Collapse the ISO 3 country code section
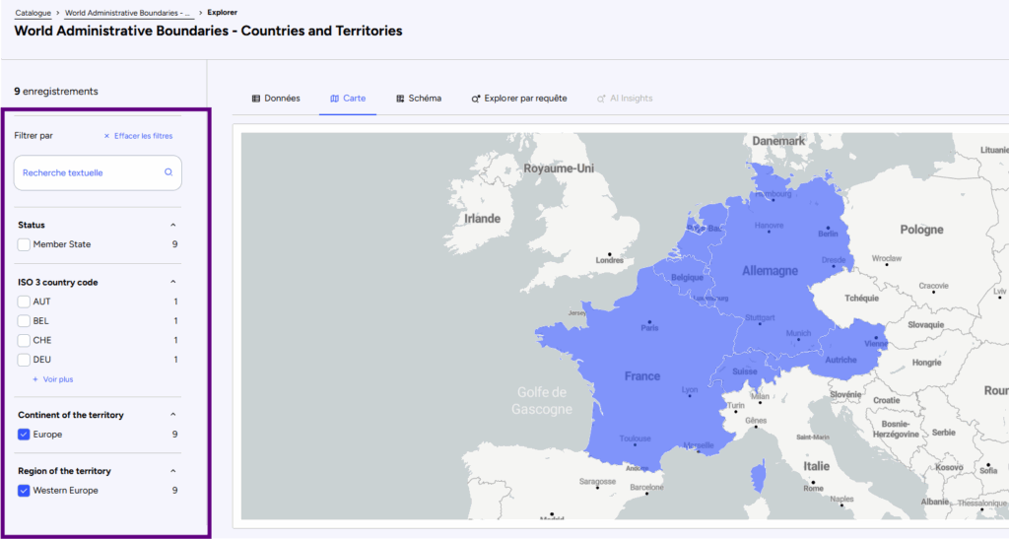 [173, 283]
